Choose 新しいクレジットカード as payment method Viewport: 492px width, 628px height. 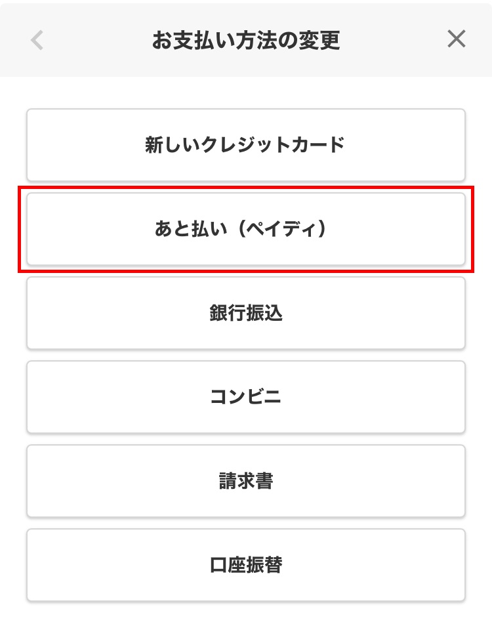tap(246, 145)
